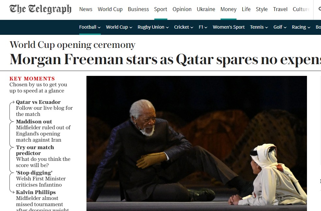The height and width of the screenshot is (211, 321).
Task: Expand the sports World Cup dropdown
Action: 131,27
